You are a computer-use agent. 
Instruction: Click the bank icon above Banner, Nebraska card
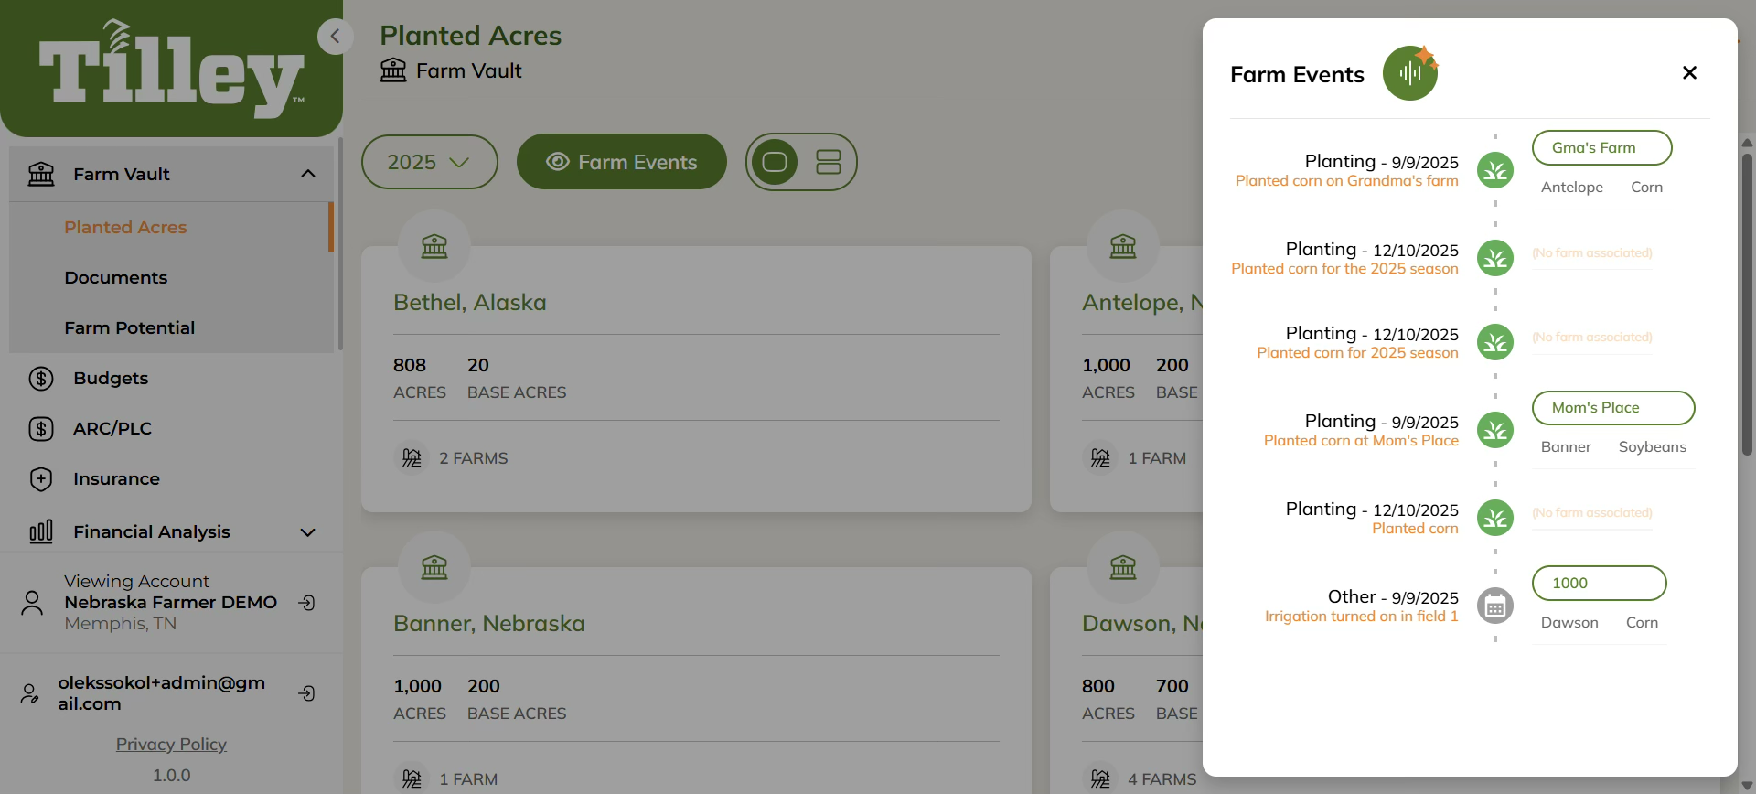tap(434, 567)
